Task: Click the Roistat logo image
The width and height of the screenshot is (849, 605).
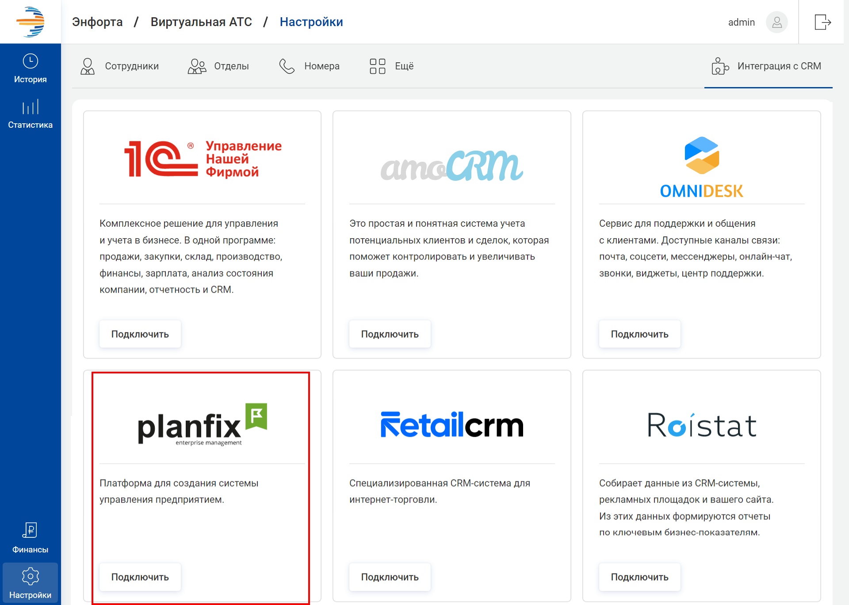Action: [x=702, y=425]
